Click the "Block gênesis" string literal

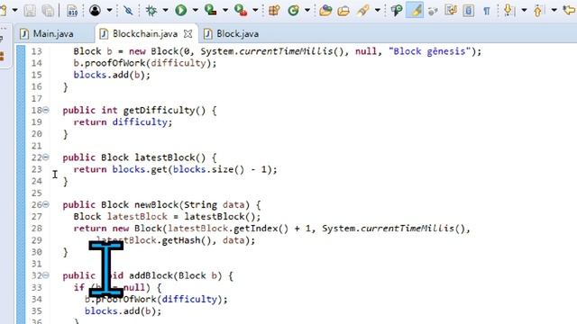coord(429,51)
